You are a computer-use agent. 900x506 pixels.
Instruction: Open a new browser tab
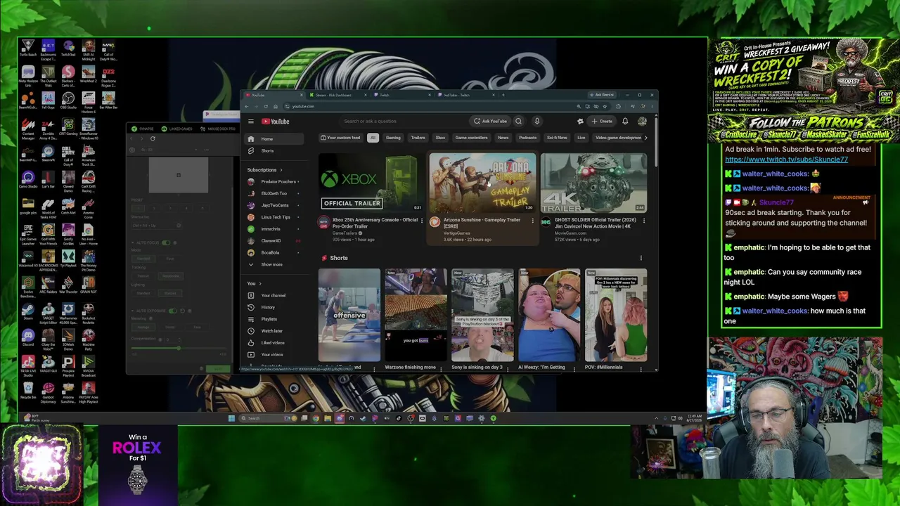503,95
